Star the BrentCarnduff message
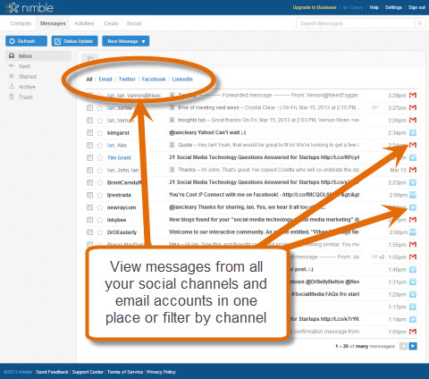Image resolution: width=429 pixels, height=379 pixels. tap(99, 182)
